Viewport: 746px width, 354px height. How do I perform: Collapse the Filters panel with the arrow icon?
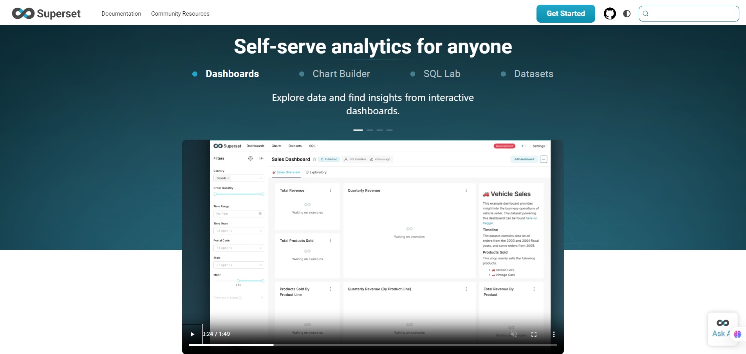click(262, 158)
